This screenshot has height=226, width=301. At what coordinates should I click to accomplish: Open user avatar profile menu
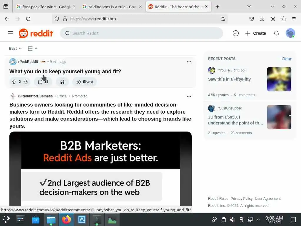point(290,33)
